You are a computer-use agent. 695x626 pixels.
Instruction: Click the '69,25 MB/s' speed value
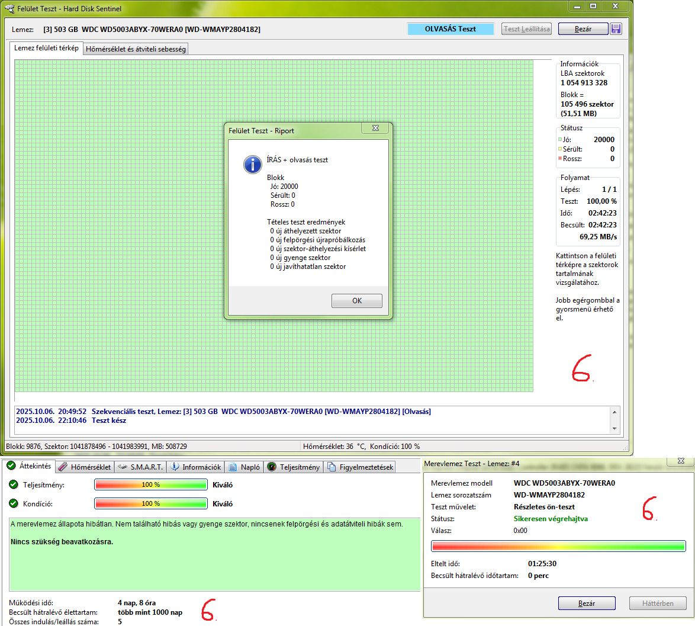[598, 237]
